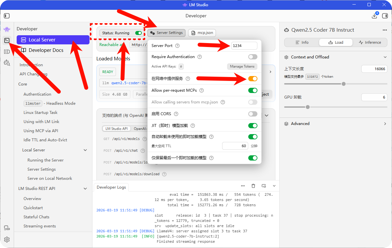The image size is (392, 248).
Task: Expand the Advanced section
Action: click(384, 123)
